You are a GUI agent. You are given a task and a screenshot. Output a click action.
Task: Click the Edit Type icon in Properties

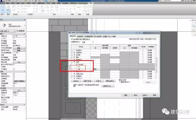click(18, 31)
